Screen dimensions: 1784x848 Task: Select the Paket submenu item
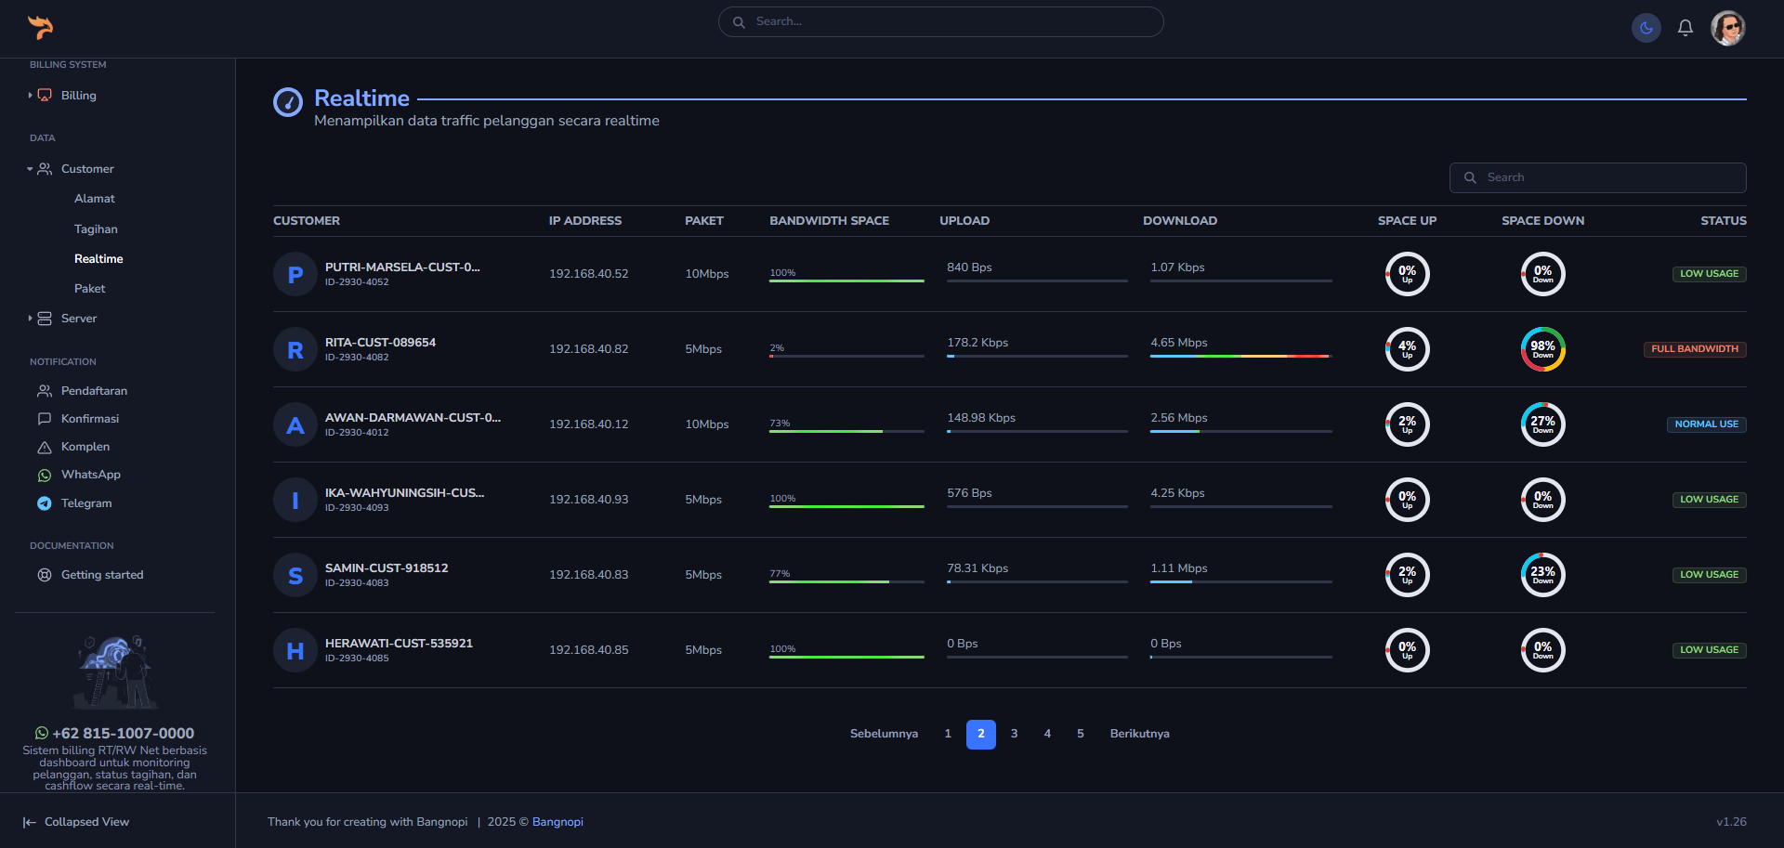point(89,289)
